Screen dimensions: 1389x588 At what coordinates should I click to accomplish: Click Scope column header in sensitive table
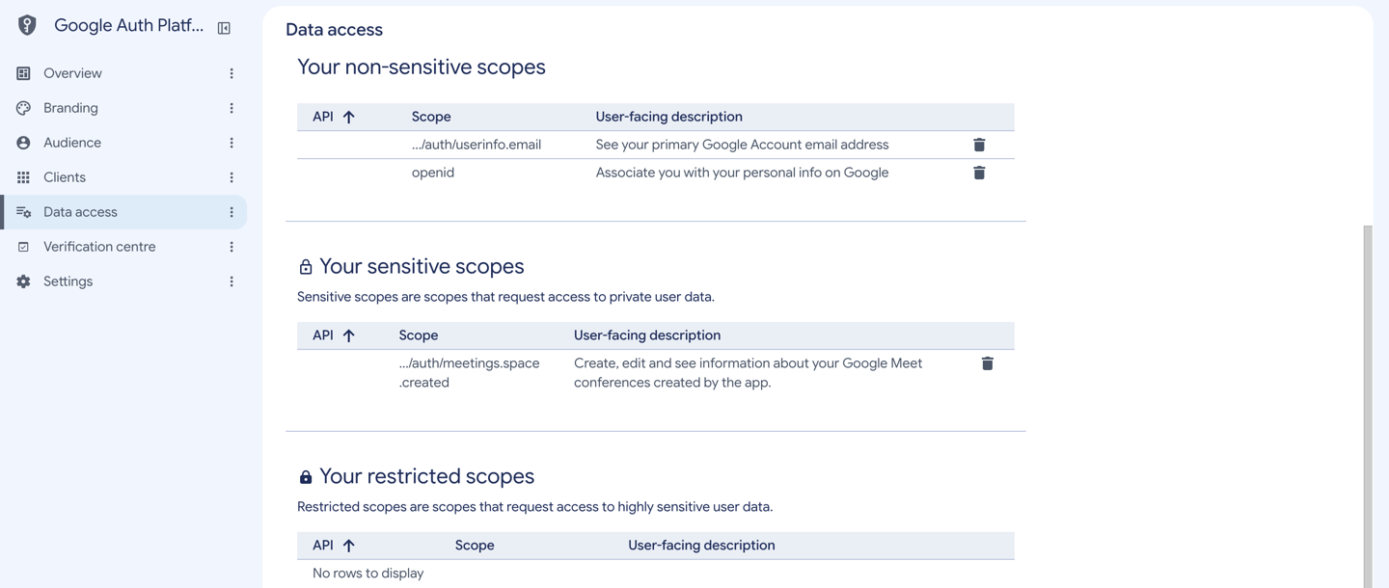tap(419, 335)
